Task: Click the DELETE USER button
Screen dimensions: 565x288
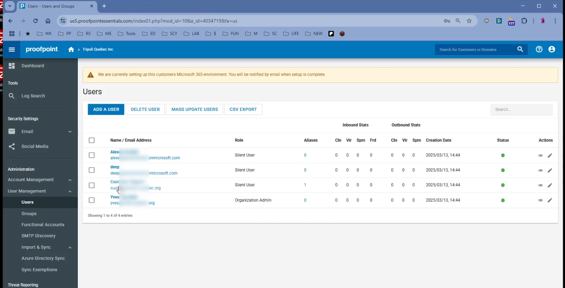Action: [145, 109]
